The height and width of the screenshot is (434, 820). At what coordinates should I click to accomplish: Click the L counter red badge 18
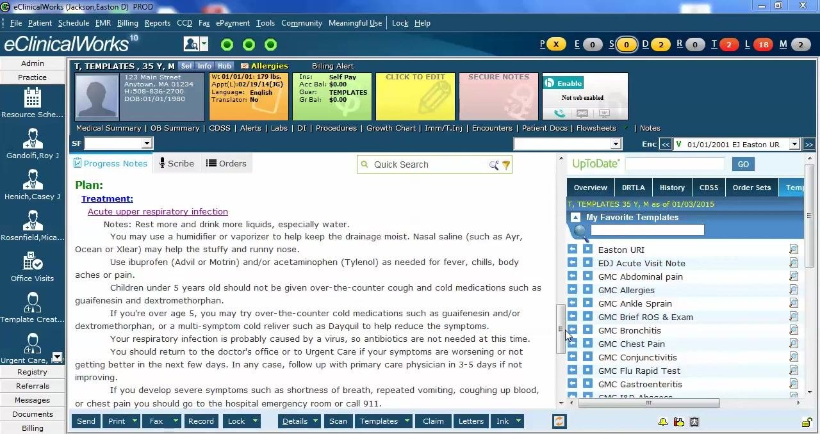[762, 44]
